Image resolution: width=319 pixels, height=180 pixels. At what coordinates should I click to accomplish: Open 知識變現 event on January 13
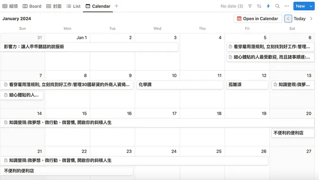(x=293, y=85)
